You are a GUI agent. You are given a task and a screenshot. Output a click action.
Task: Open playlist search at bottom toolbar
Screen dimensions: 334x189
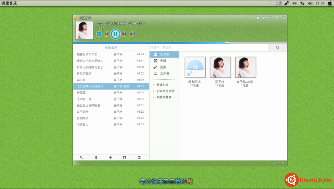[x=81, y=157]
